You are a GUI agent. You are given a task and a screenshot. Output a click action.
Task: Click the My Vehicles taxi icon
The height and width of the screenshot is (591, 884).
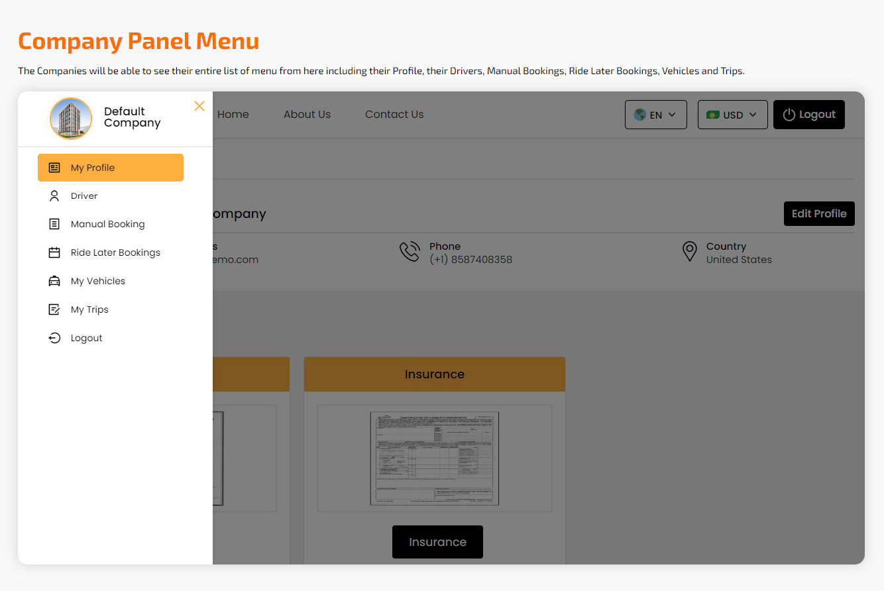[x=54, y=281]
